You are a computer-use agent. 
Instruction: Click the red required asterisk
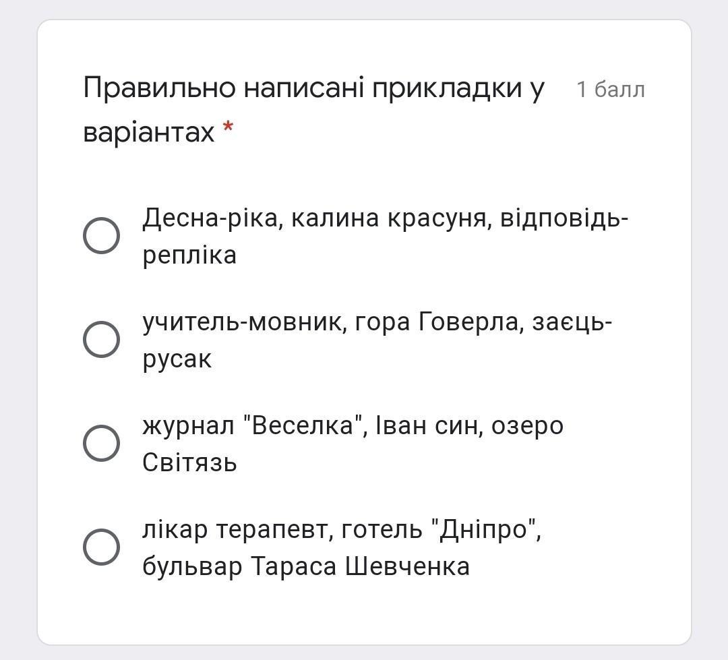tap(229, 128)
